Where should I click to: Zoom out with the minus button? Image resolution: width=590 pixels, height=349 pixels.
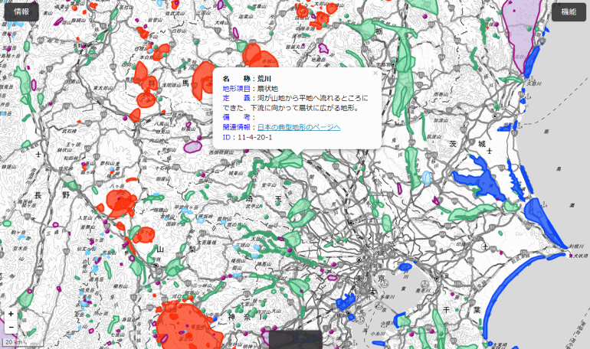(x=11, y=328)
